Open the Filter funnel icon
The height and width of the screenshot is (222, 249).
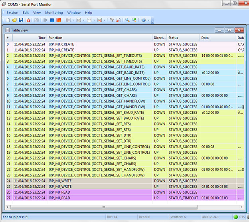tap(112, 20)
